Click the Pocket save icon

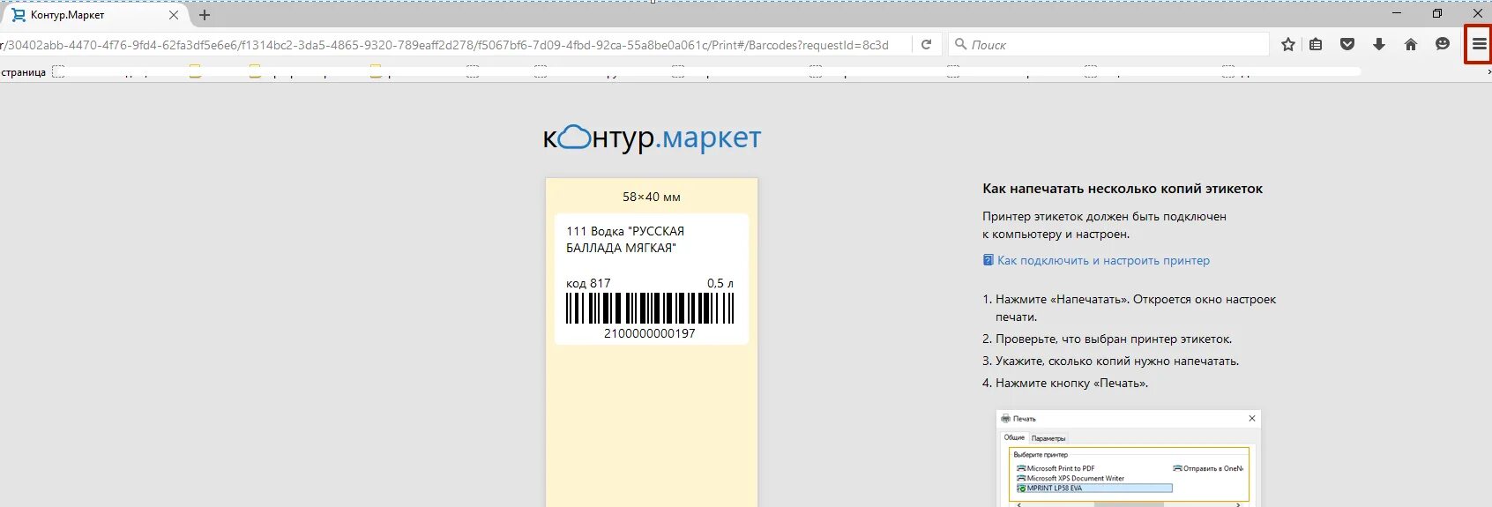click(x=1347, y=44)
